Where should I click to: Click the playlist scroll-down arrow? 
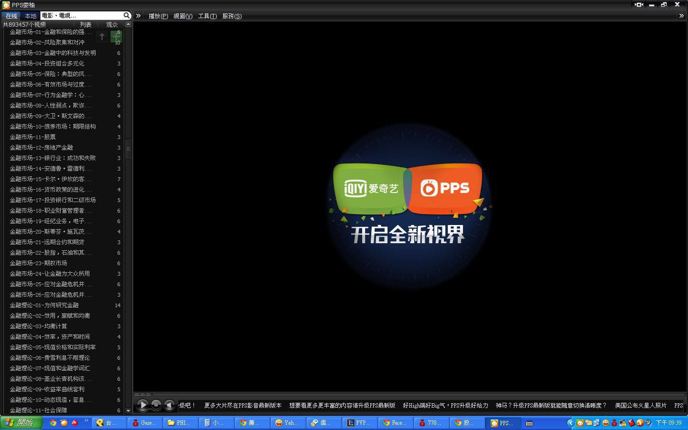[128, 410]
